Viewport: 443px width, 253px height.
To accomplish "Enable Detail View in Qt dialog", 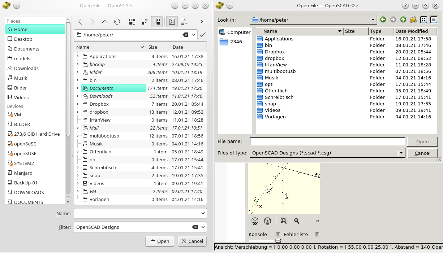I will pos(434,20).
